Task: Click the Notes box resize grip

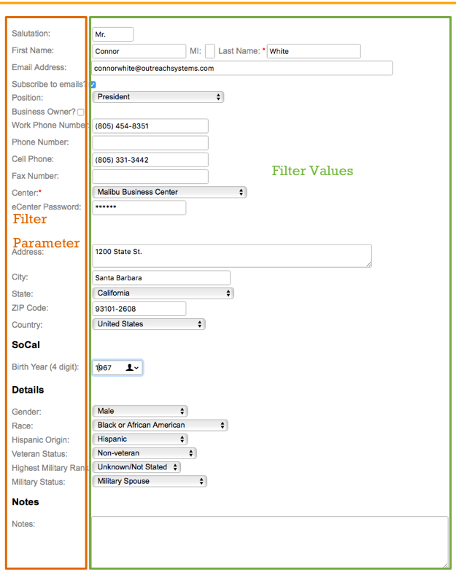Action: click(444, 564)
